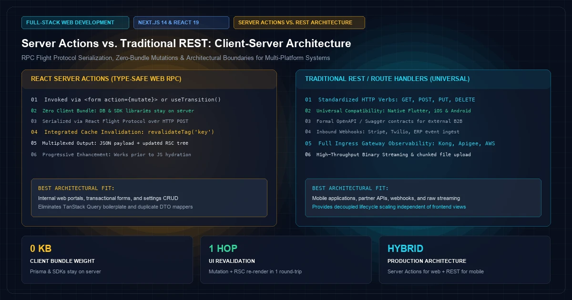572x300 pixels.
Task: Click the High-Throughput Binary Streaming line
Action: (388, 154)
